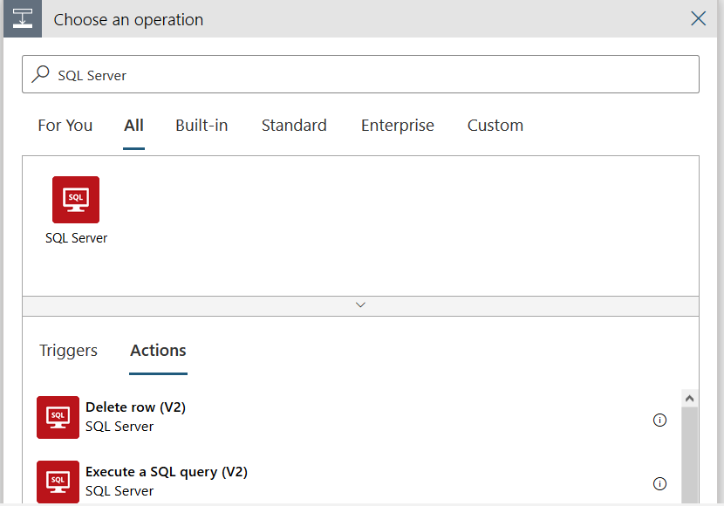Screen dimensions: 724x506
Task: Switch to the Standard tab
Action: pos(294,126)
